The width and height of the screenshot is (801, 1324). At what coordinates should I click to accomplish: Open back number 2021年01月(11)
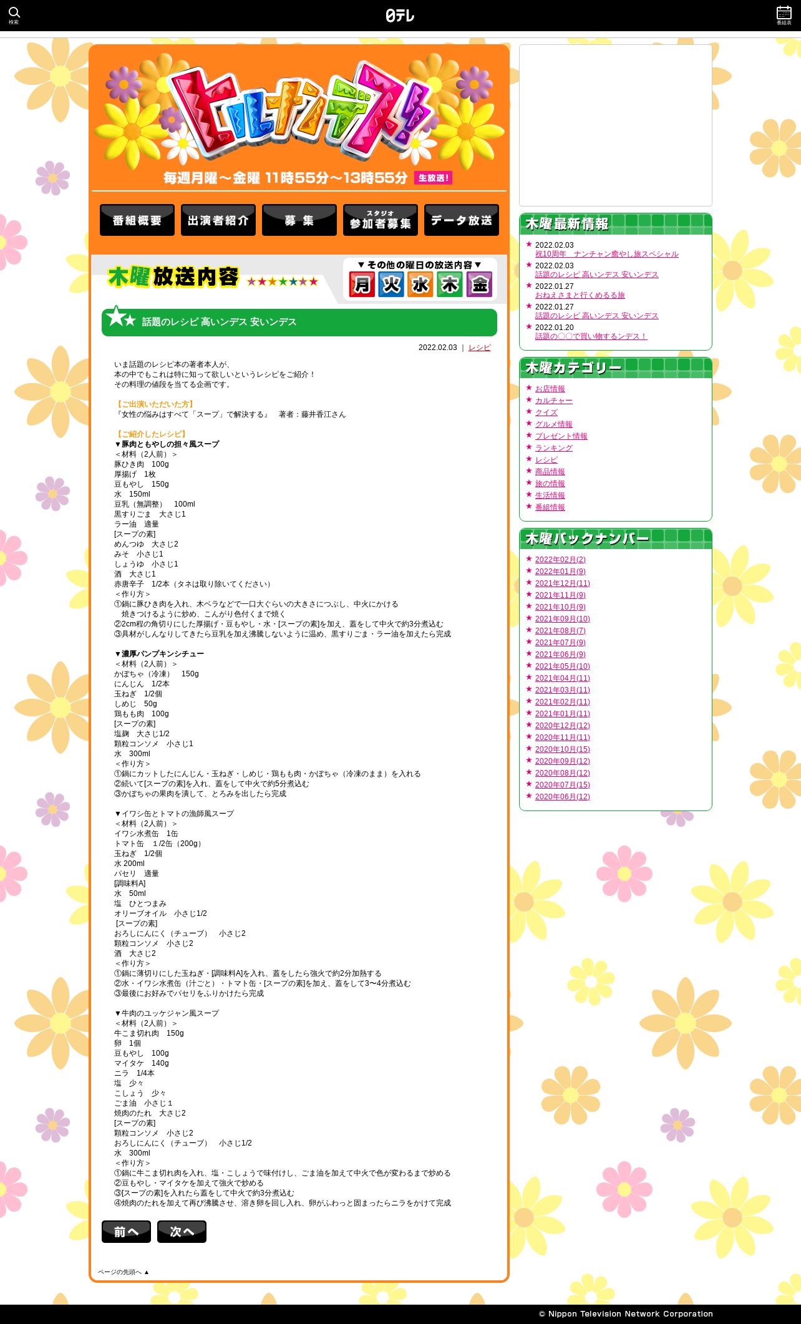[562, 714]
